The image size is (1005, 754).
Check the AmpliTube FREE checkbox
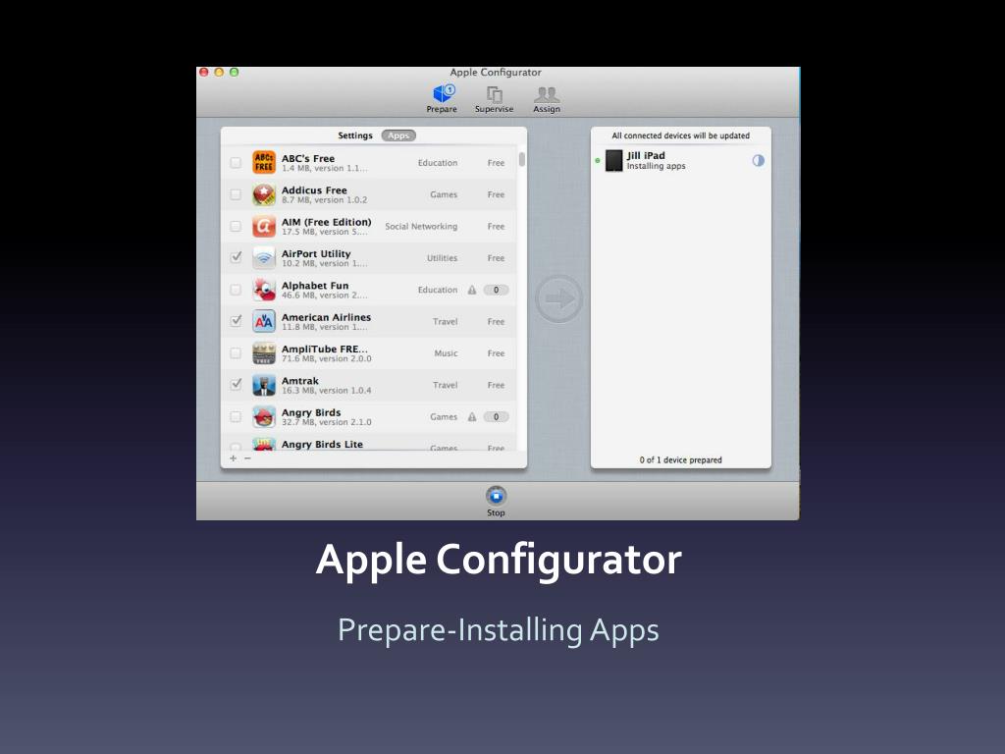click(x=236, y=353)
